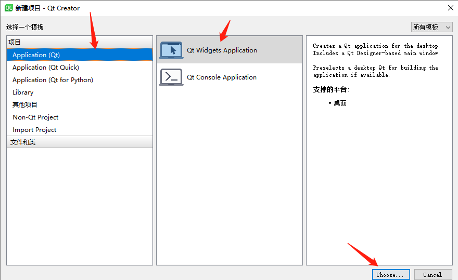The width and height of the screenshot is (458, 280).
Task: Select the 其他项目 category
Action: 80,105
